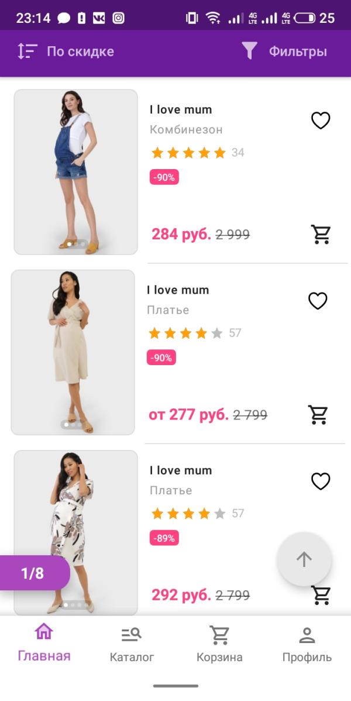Open the Фильтры funnel icon
Image resolution: width=351 pixels, height=701 pixels.
[x=250, y=51]
